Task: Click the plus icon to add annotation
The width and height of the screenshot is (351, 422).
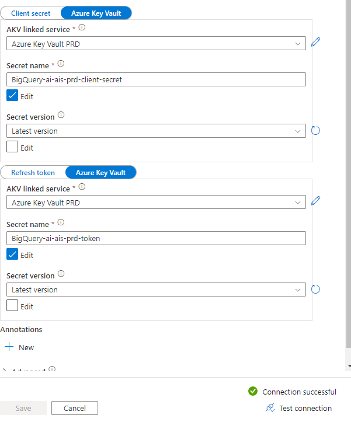Action: (x=9, y=347)
